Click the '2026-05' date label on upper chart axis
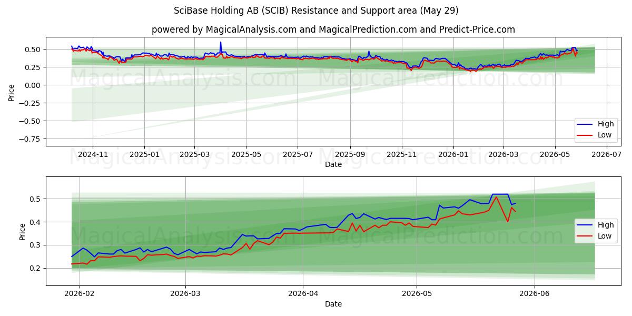Viewport: 632px width, 316px height. 555,154
